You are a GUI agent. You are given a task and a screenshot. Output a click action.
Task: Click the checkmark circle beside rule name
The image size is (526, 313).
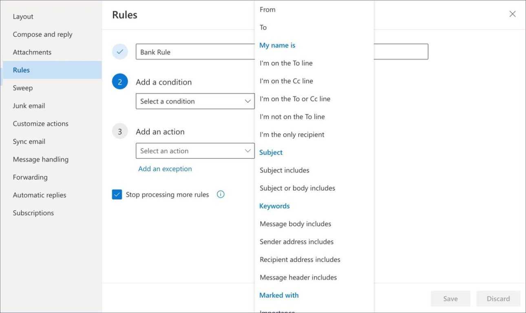pyautogui.click(x=120, y=52)
